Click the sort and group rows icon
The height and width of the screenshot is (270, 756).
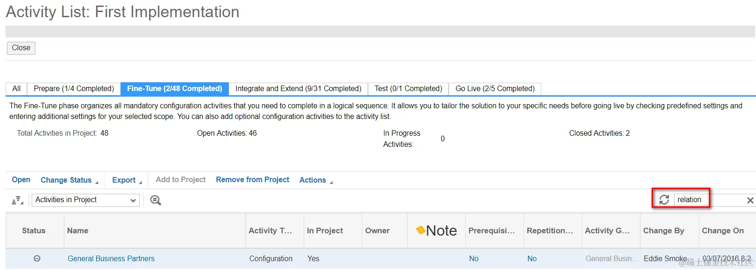click(17, 200)
